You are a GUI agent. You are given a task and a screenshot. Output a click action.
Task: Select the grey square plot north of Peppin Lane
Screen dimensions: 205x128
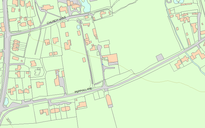(160, 57)
